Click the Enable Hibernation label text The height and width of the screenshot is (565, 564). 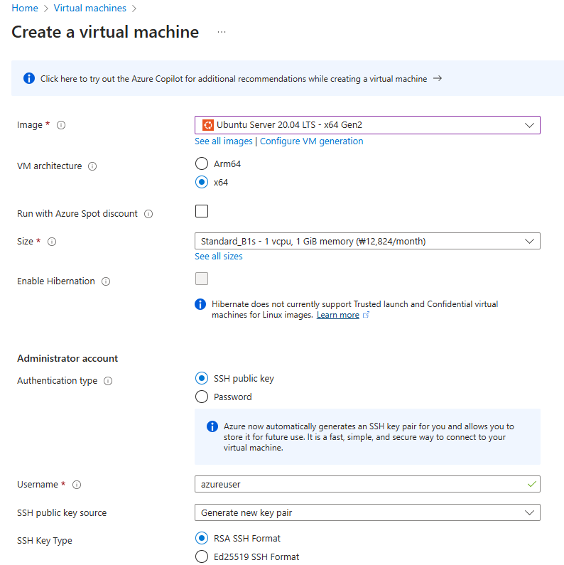click(x=56, y=281)
